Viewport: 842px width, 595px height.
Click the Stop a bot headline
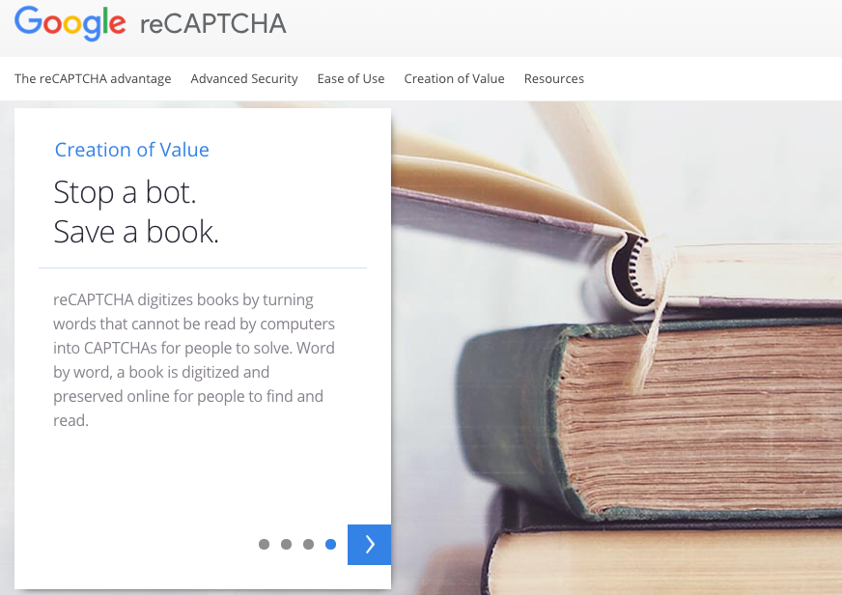pyautogui.click(x=126, y=192)
